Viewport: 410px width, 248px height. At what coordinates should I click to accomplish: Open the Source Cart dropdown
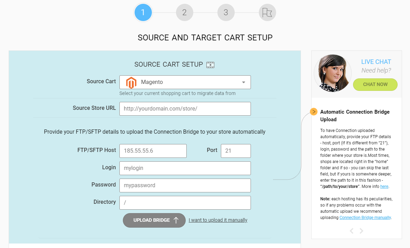click(x=185, y=82)
